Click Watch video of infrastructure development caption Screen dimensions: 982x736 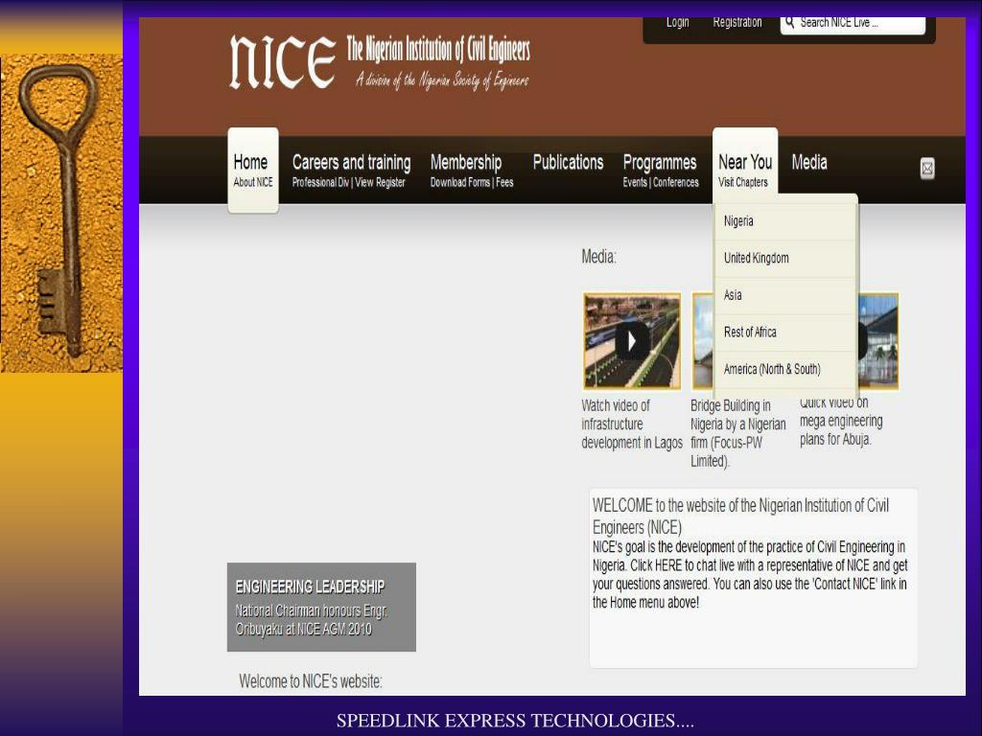632,424
